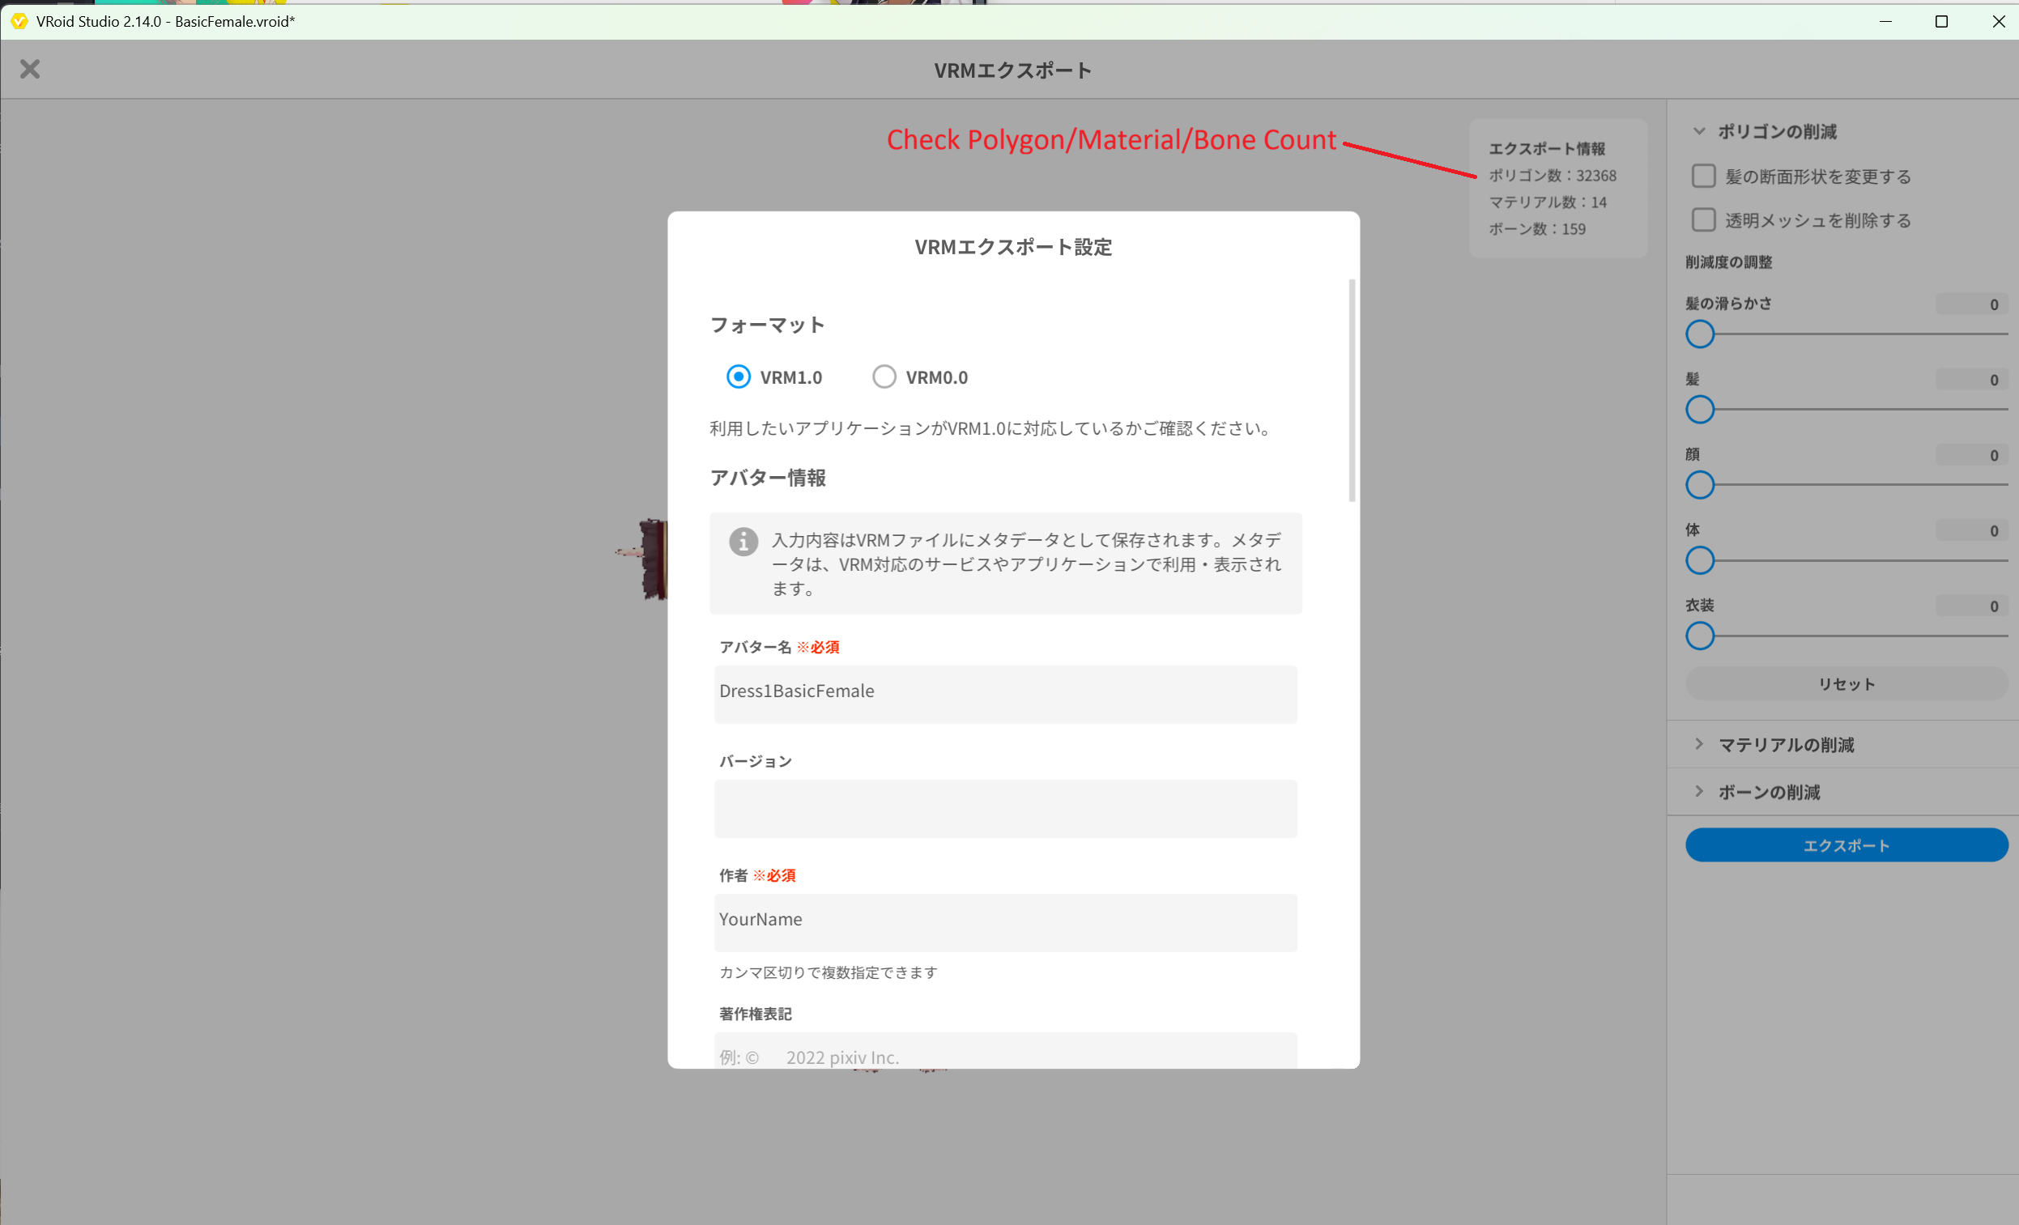Enable 透明メッシュを削除する checkbox
The height and width of the screenshot is (1225, 2019).
[1703, 219]
